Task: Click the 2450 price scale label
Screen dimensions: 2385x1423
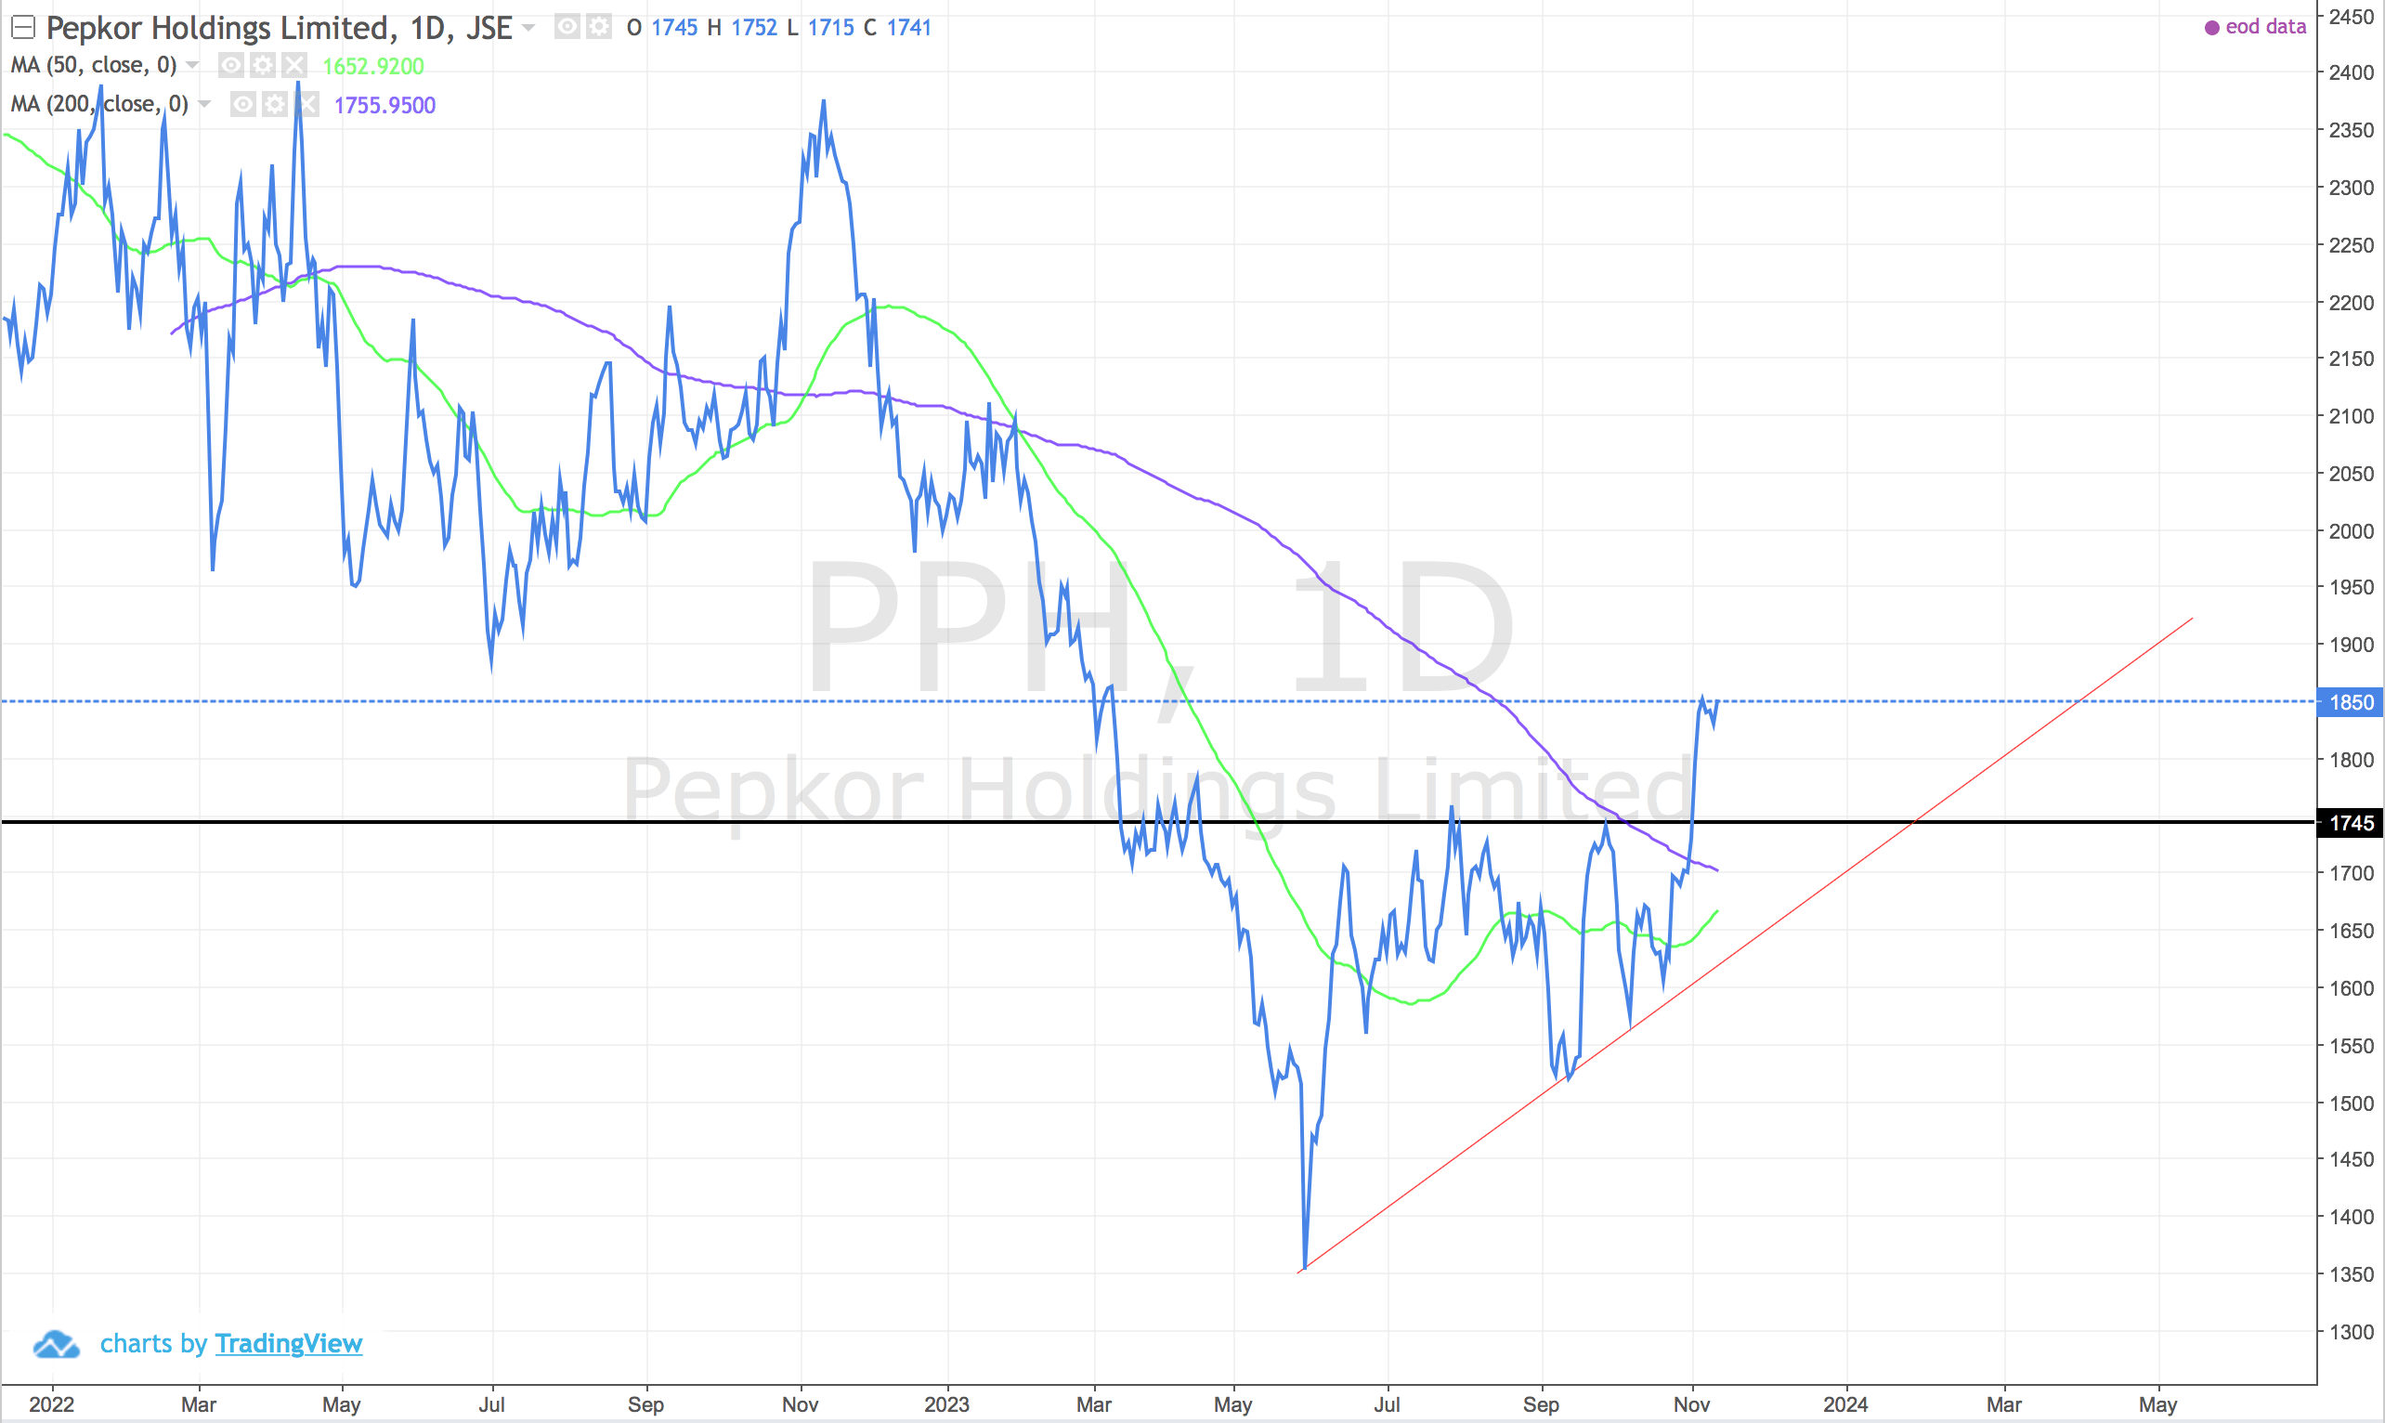Action: click(x=2352, y=17)
